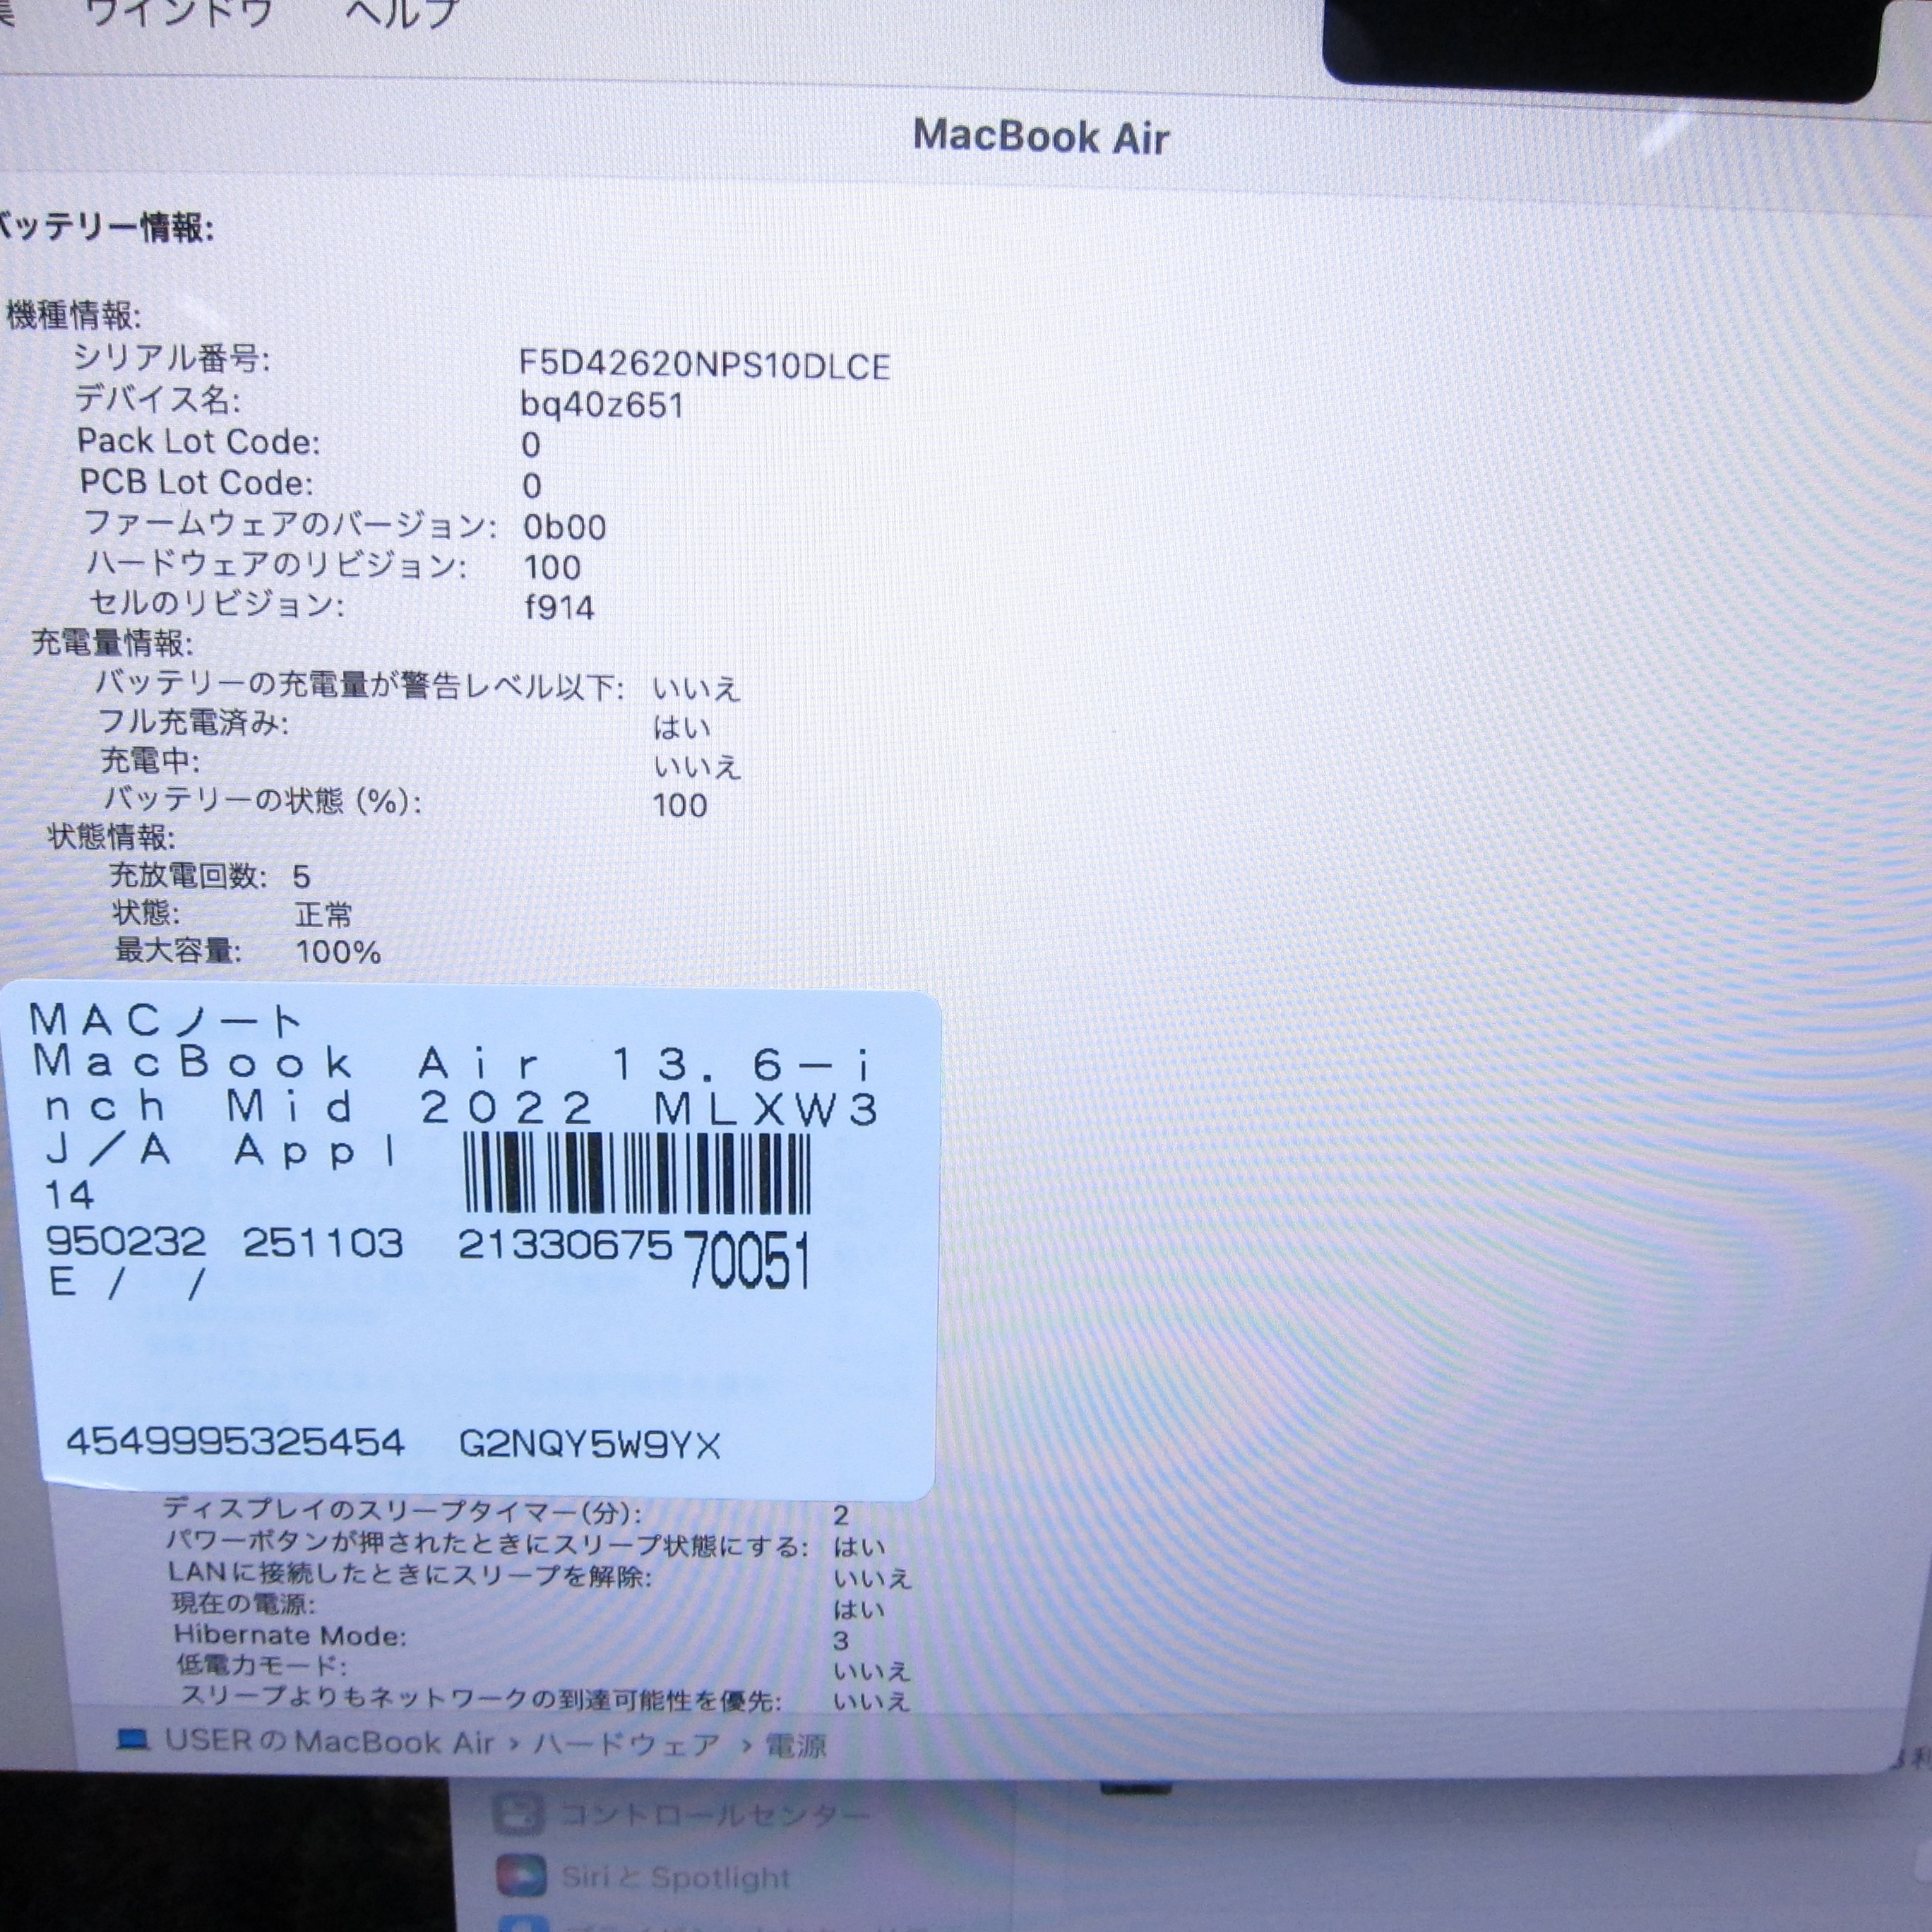
Task: Open the ウインドウ menu in menu bar
Action: 178,12
